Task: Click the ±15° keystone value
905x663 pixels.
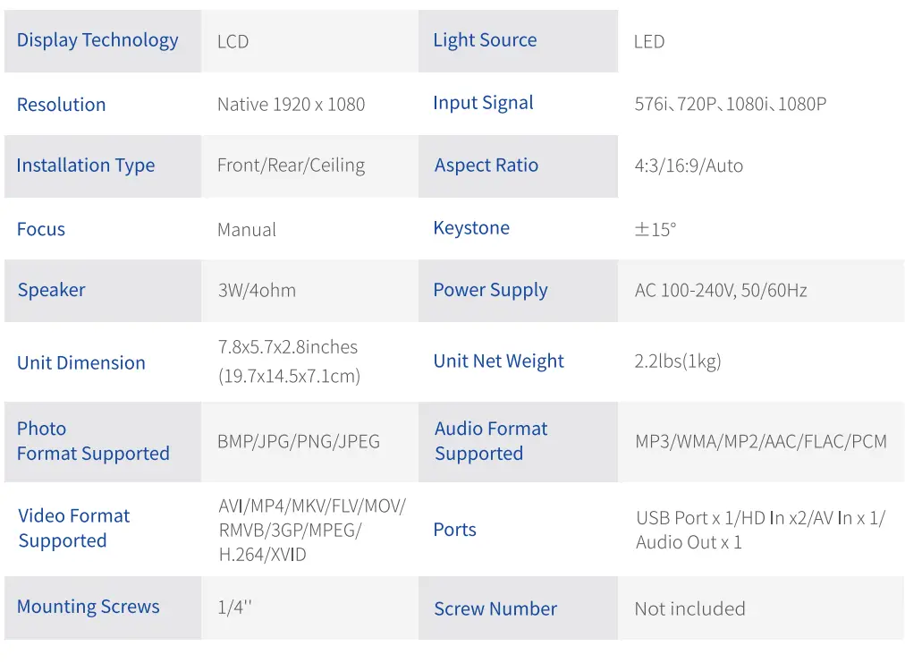Action: (655, 230)
